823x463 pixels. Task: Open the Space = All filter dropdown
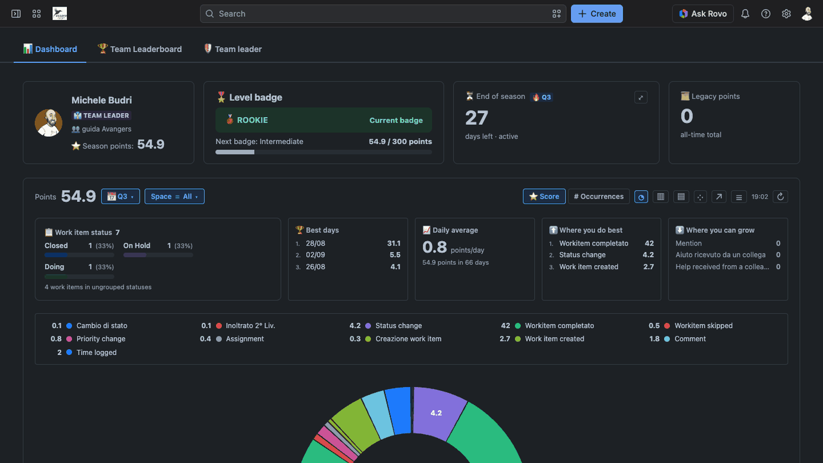tap(174, 197)
